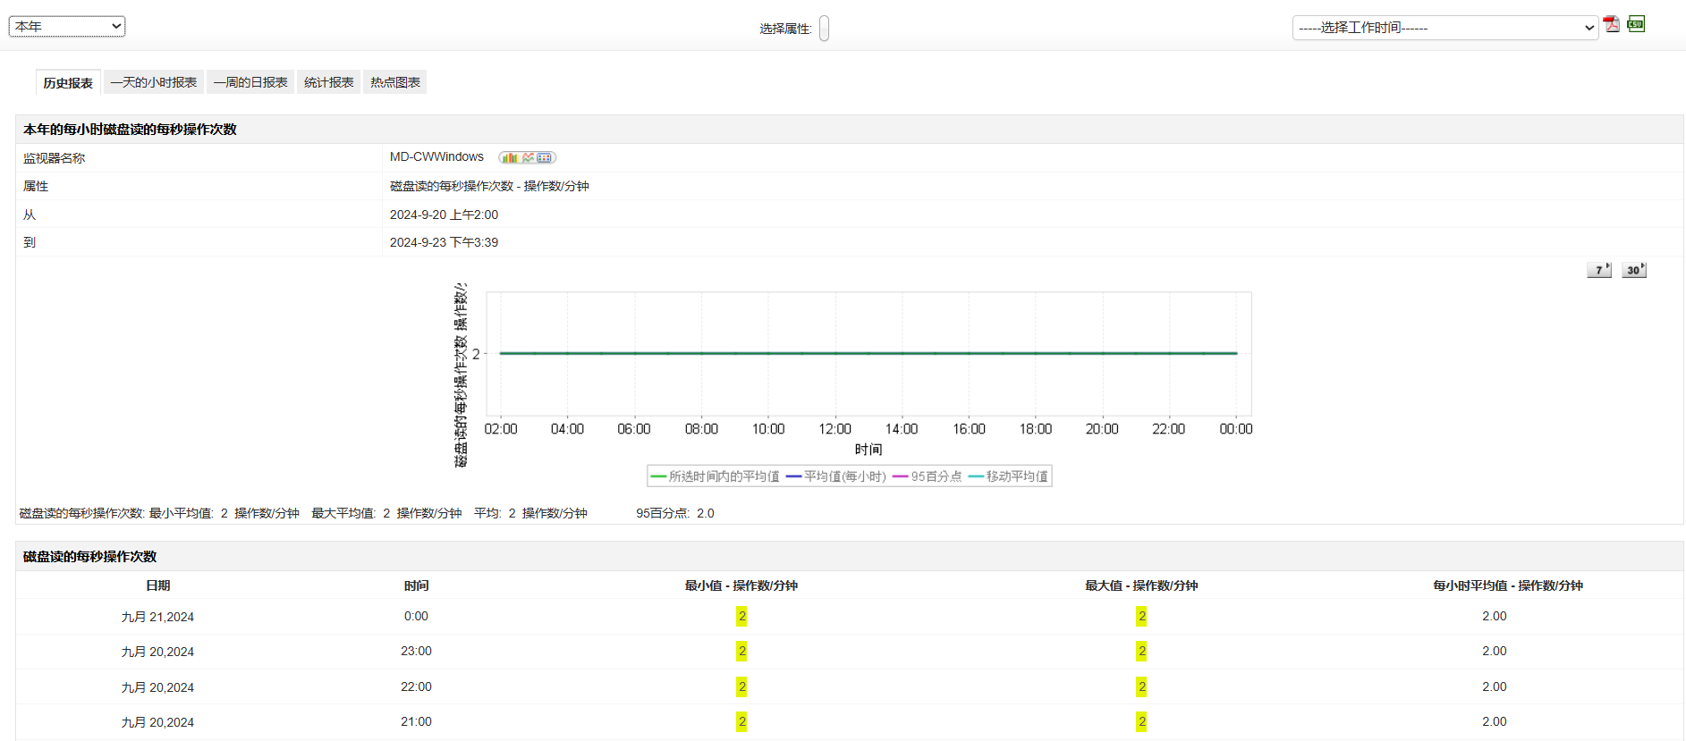
Task: Export the report as CSV
Action: (x=1636, y=24)
